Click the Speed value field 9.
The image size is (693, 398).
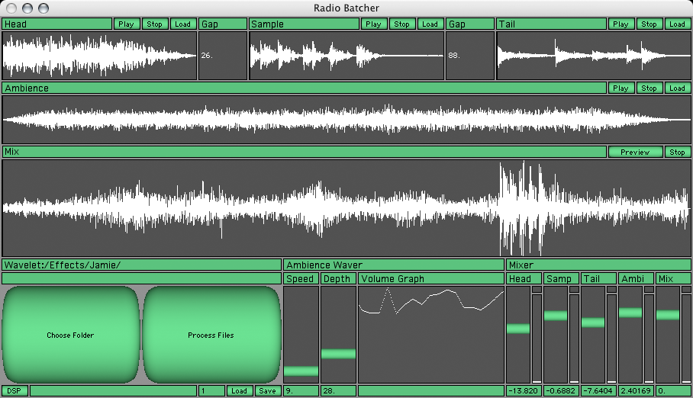[x=301, y=390]
